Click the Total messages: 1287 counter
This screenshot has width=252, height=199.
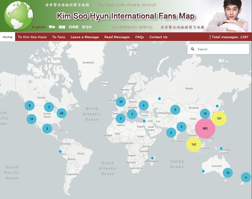coord(230,37)
